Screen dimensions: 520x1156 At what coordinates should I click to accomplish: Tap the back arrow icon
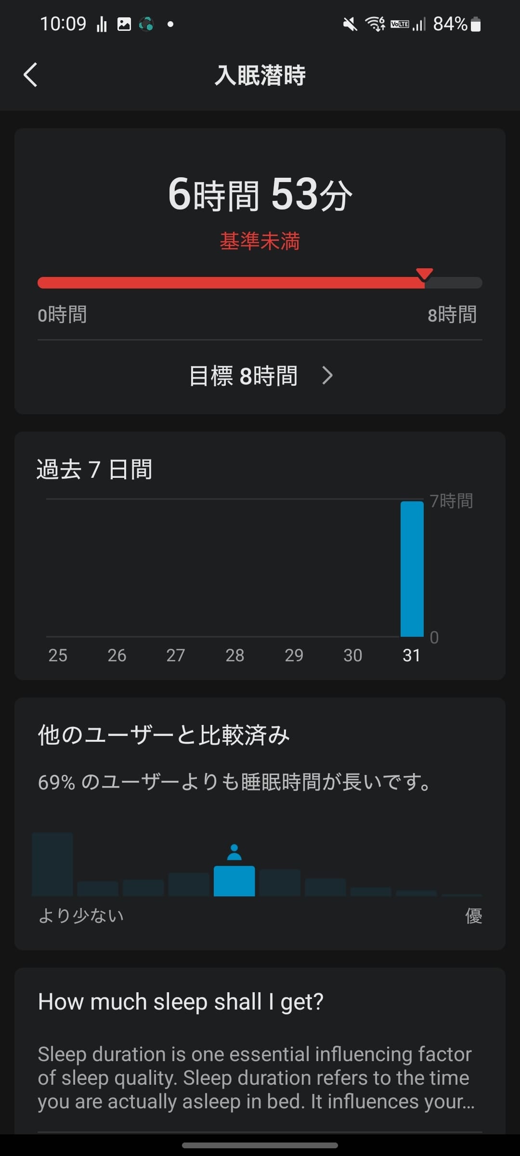pos(30,75)
